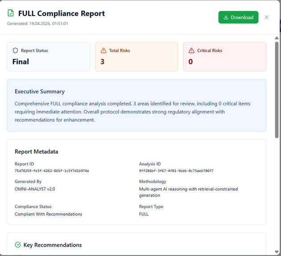This screenshot has height=256, width=281.
Task: Click the 'Total Risks' card label
Action: pos(120,50)
